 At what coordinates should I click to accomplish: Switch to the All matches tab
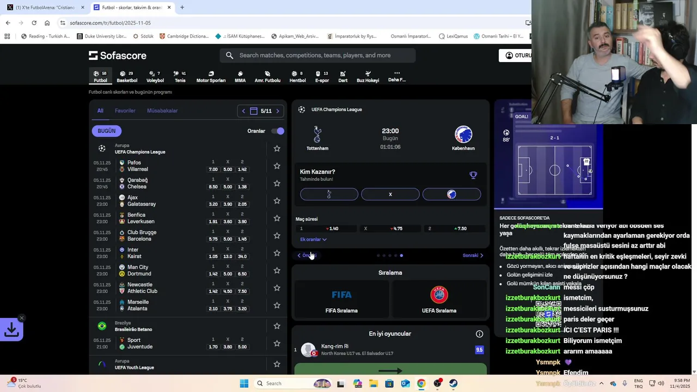coord(100,111)
